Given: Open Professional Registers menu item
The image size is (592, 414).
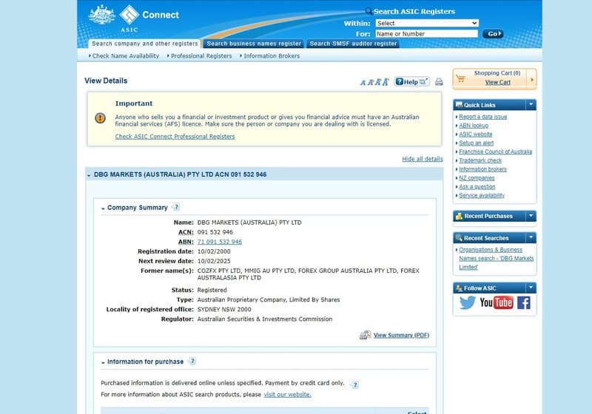Looking at the screenshot, I should 201,55.
